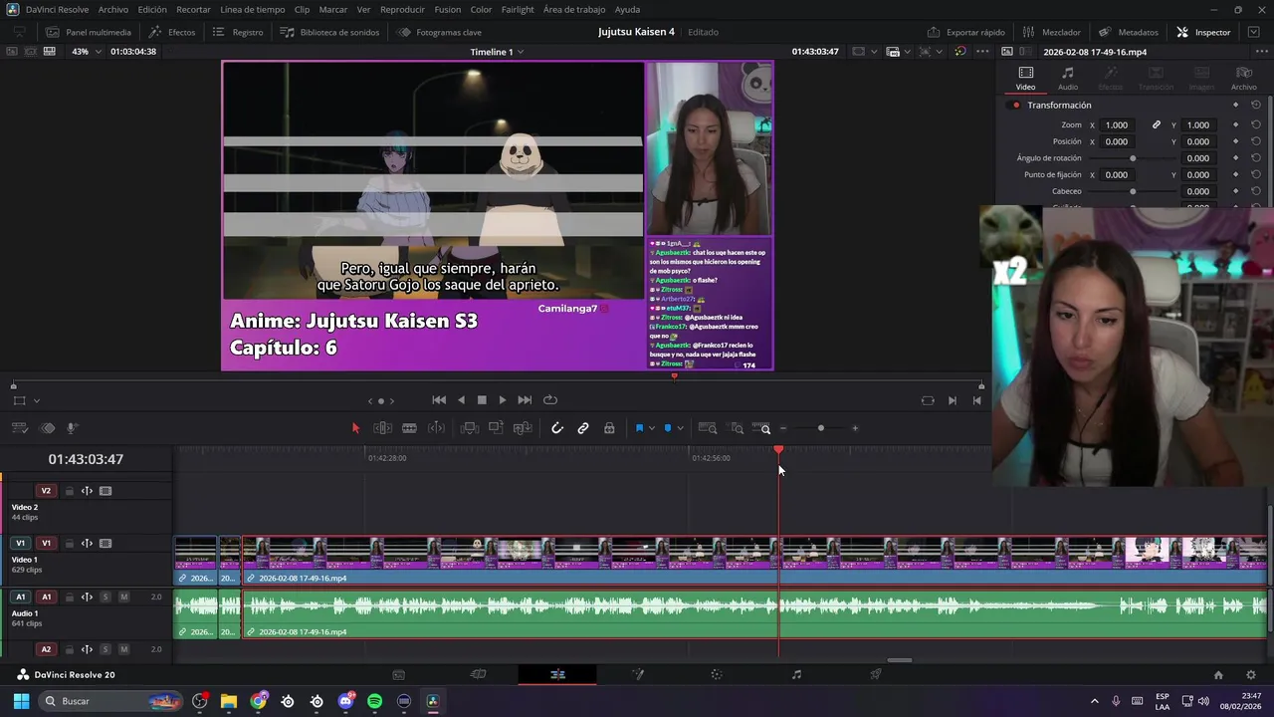The image size is (1274, 717).
Task: Click the blue flag icon
Action: point(639,428)
